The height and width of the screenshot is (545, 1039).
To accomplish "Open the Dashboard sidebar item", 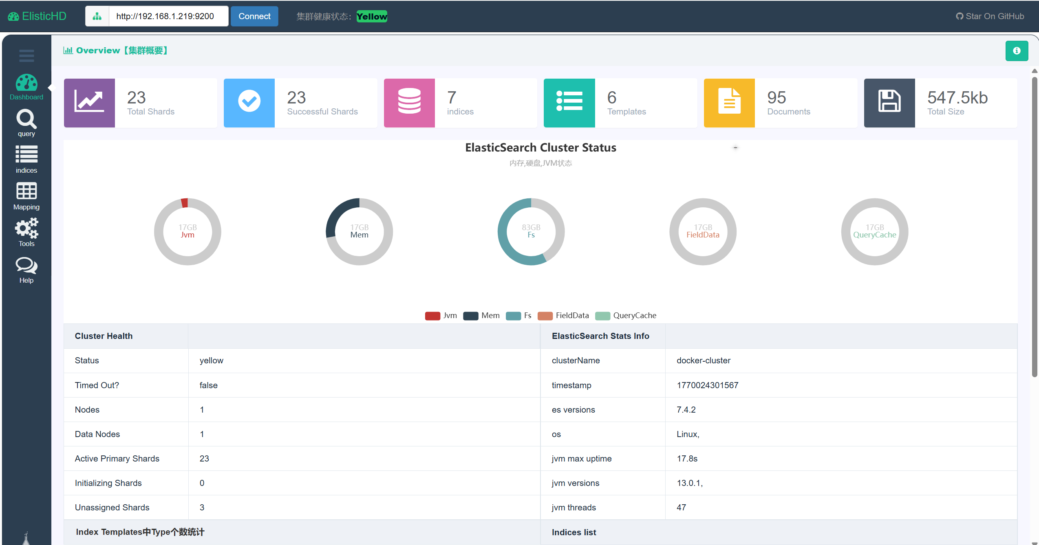I will point(26,87).
